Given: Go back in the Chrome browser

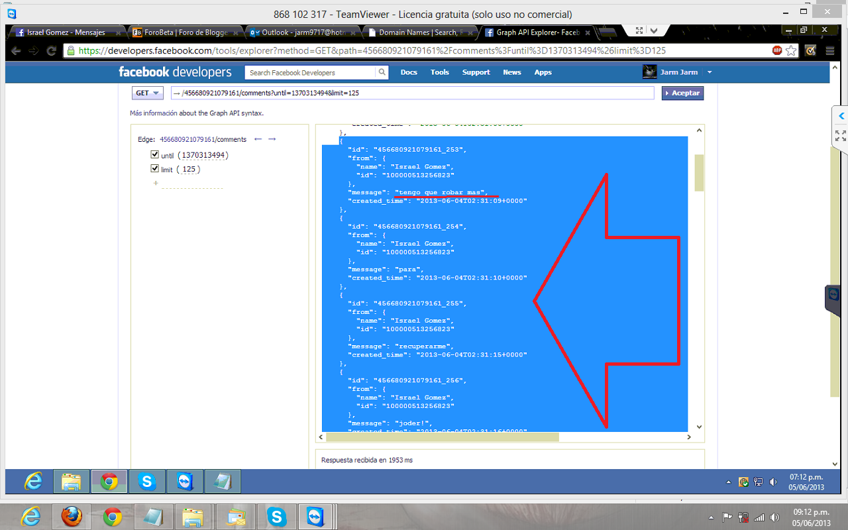Looking at the screenshot, I should pyautogui.click(x=16, y=50).
